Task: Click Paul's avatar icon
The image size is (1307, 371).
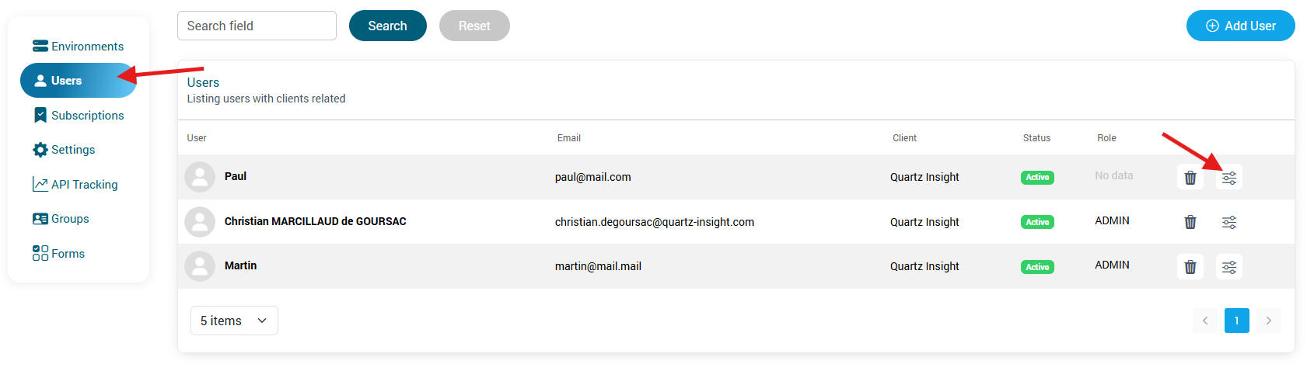Action: click(200, 177)
